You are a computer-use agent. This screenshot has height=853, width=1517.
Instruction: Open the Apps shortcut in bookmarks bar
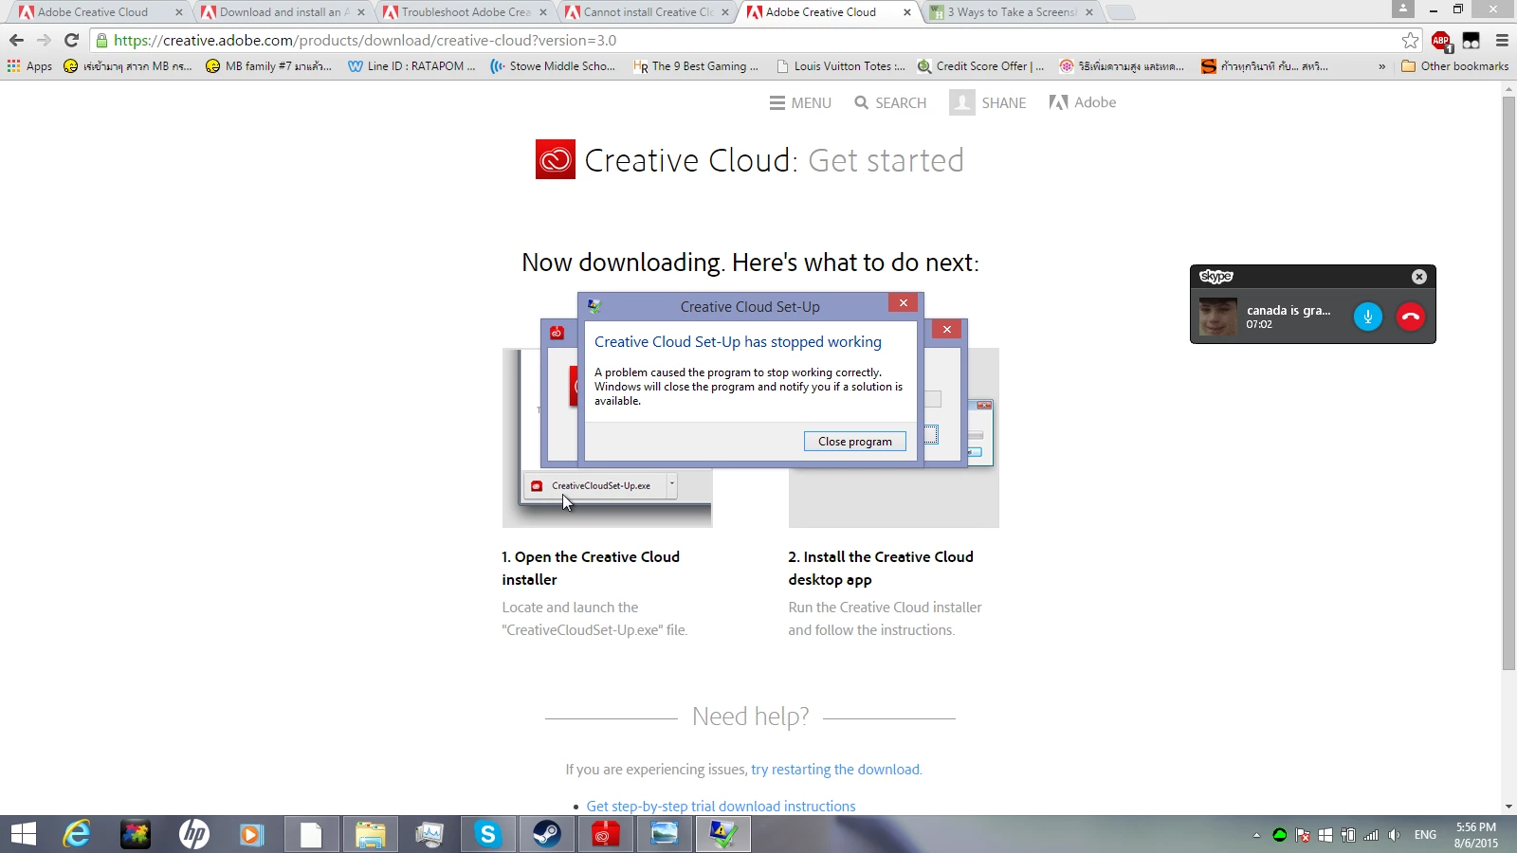[x=29, y=66]
